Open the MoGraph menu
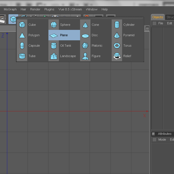 (x=10, y=9)
